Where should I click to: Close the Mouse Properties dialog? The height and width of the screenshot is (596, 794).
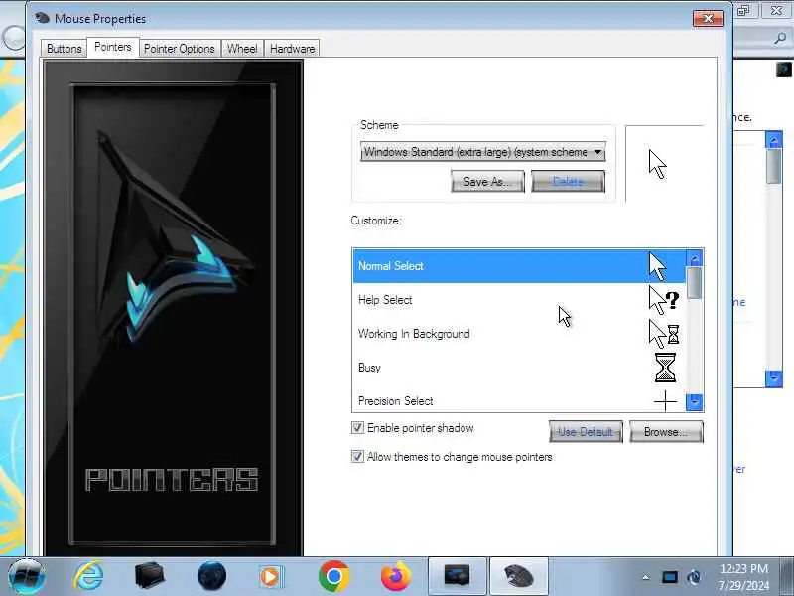pyautogui.click(x=708, y=19)
